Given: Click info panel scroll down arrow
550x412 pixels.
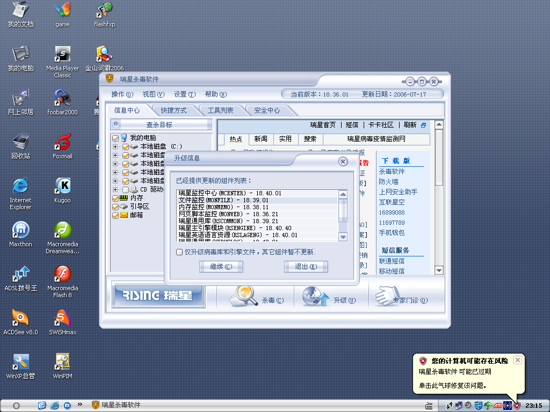Looking at the screenshot, I should 439,270.
